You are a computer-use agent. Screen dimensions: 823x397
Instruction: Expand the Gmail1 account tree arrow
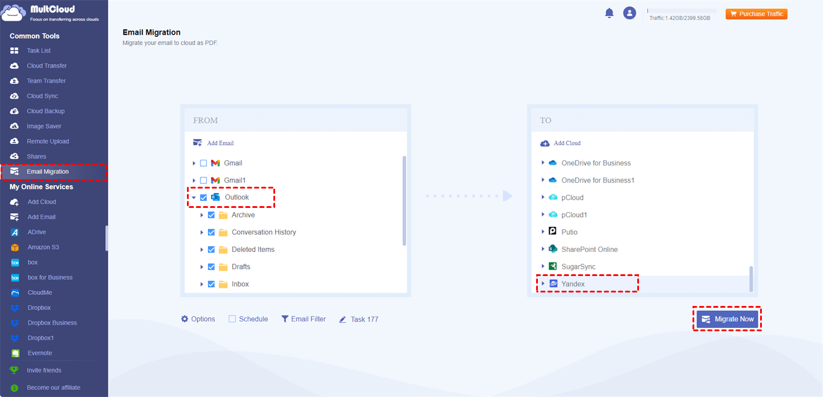194,180
